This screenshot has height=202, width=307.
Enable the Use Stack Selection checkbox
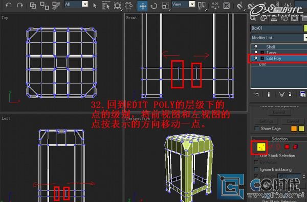click(x=256, y=156)
